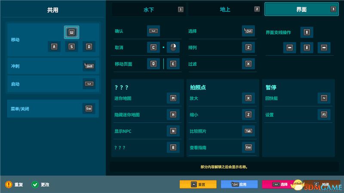
Task: Change the B key binding for the ??? row
Action: click(x=173, y=147)
